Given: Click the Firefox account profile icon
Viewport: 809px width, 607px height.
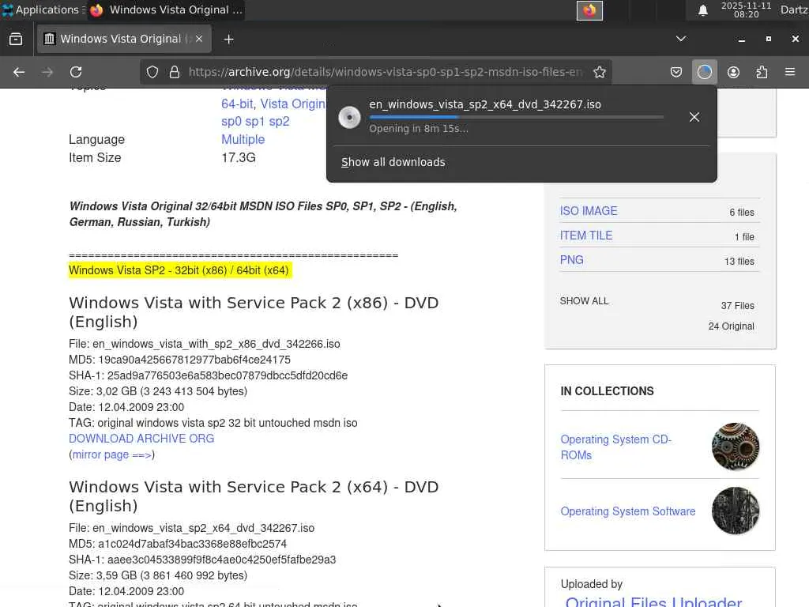Looking at the screenshot, I should pos(733,72).
